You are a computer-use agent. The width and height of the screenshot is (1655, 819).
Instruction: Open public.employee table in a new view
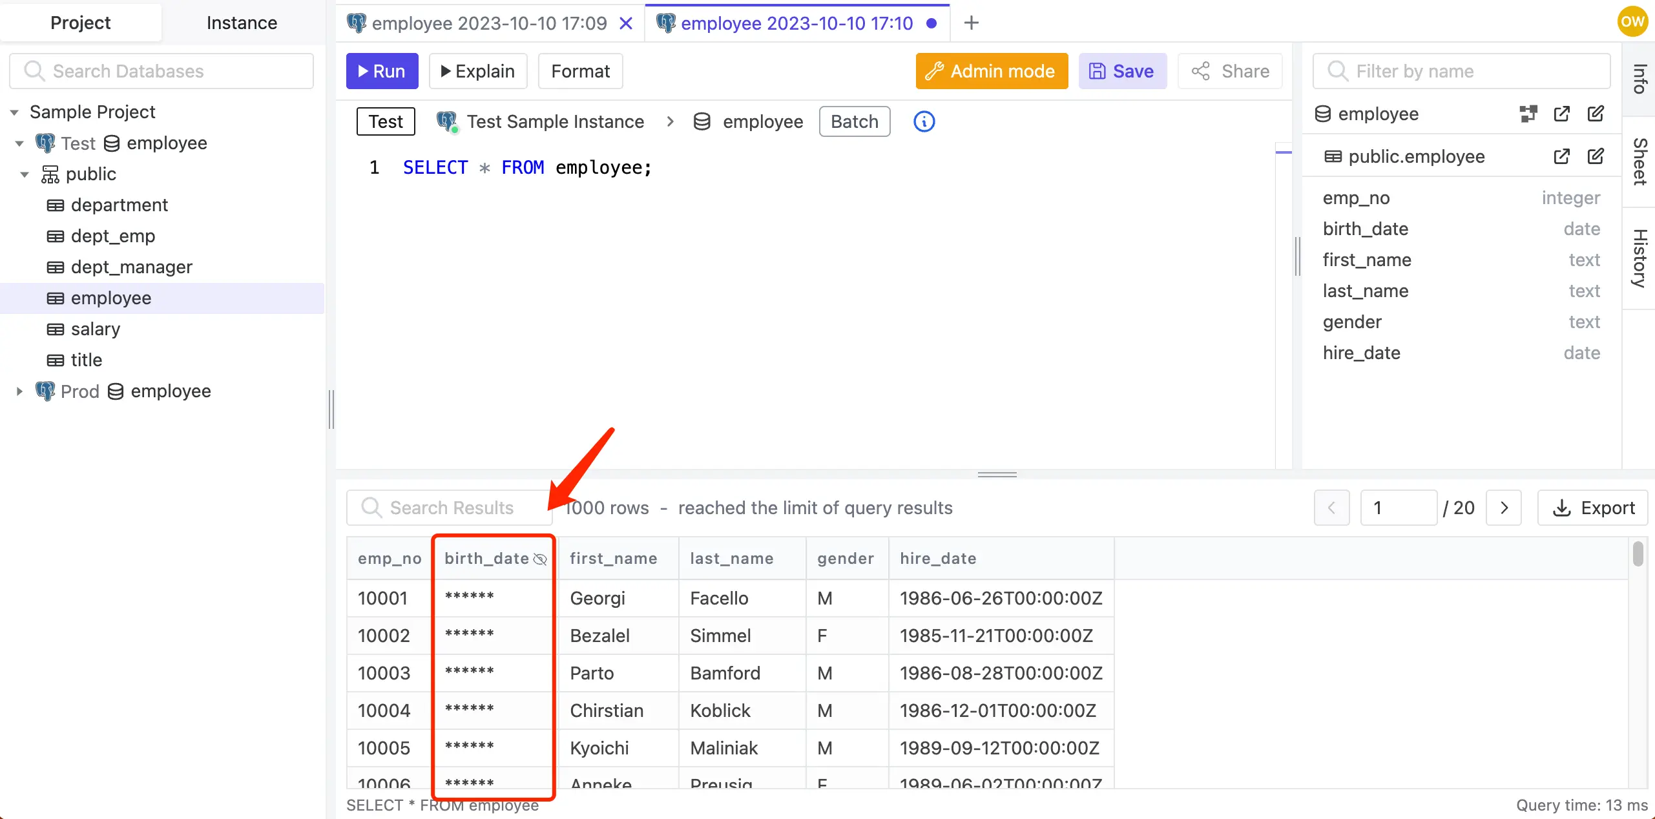click(1563, 156)
